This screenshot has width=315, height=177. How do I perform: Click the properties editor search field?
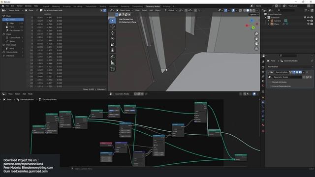click(288, 56)
